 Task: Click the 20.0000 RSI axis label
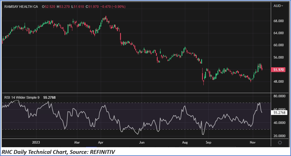coord(279,136)
